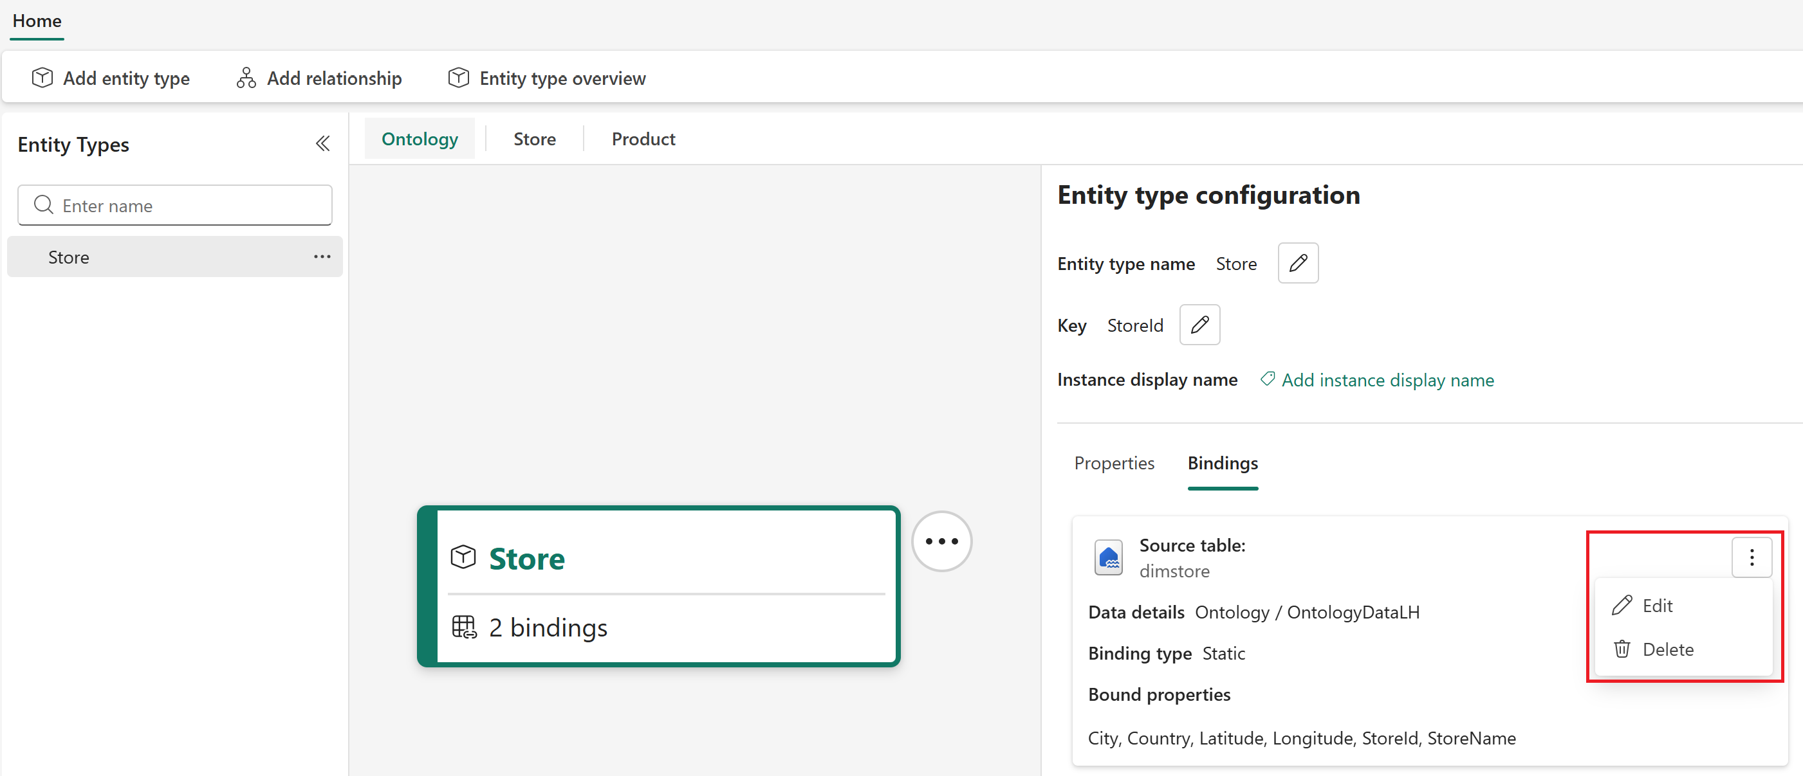Select the Home tab
This screenshot has width=1803, height=776.
(x=37, y=21)
